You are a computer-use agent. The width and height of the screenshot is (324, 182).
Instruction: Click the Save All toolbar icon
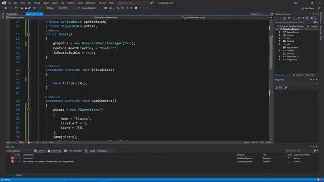coord(29,8)
